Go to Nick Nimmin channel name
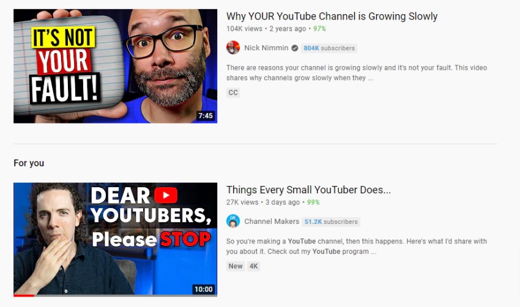 point(266,48)
